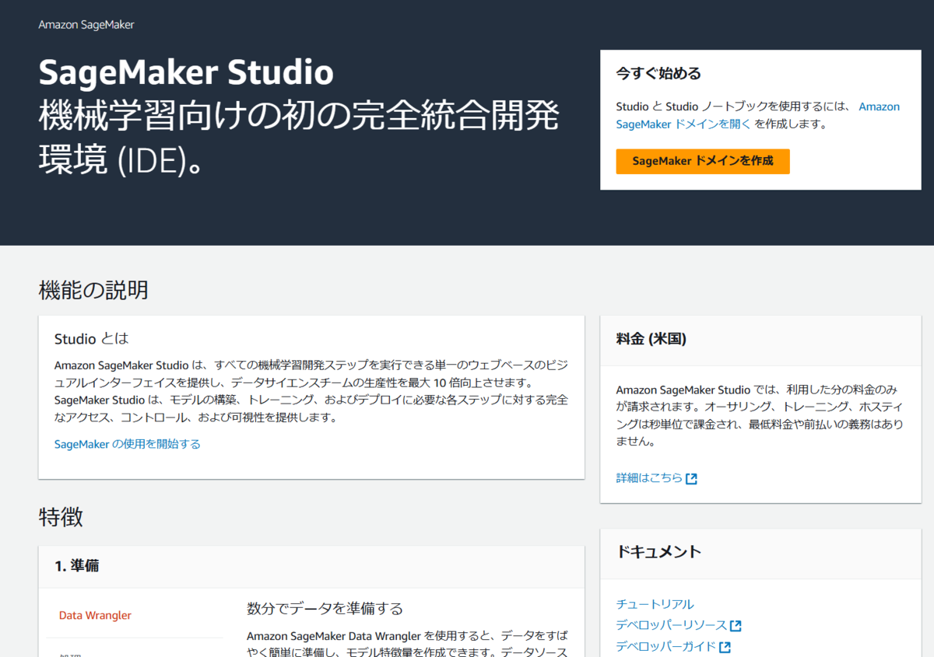The height and width of the screenshot is (657, 934).
Task: Click the 料金 (米国) heading
Action: (x=651, y=340)
